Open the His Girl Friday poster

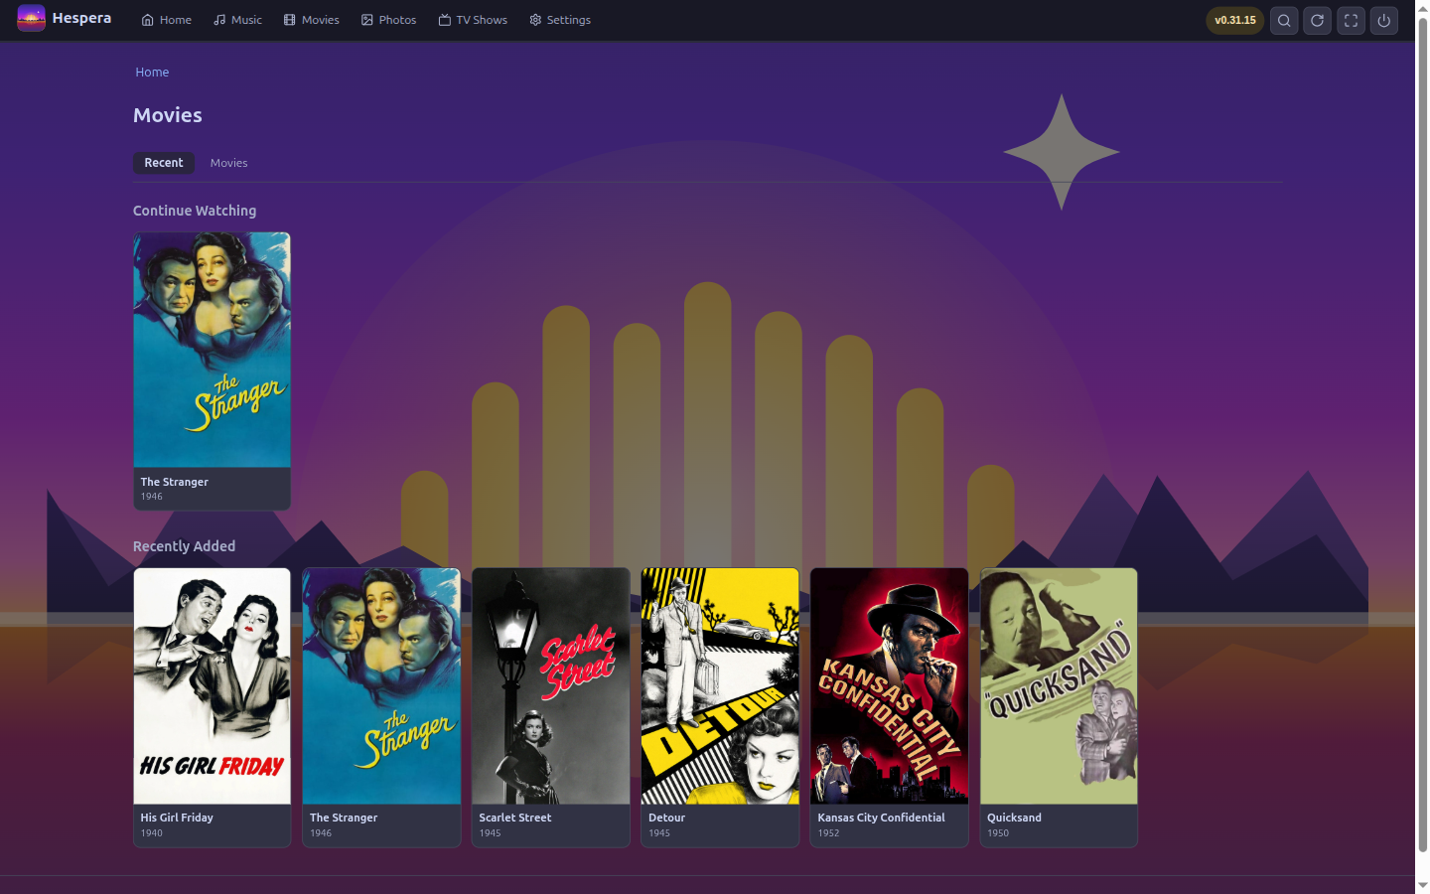(x=212, y=707)
